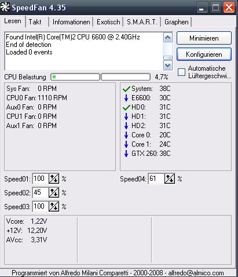Click into the Speed03 value field

[41, 206]
